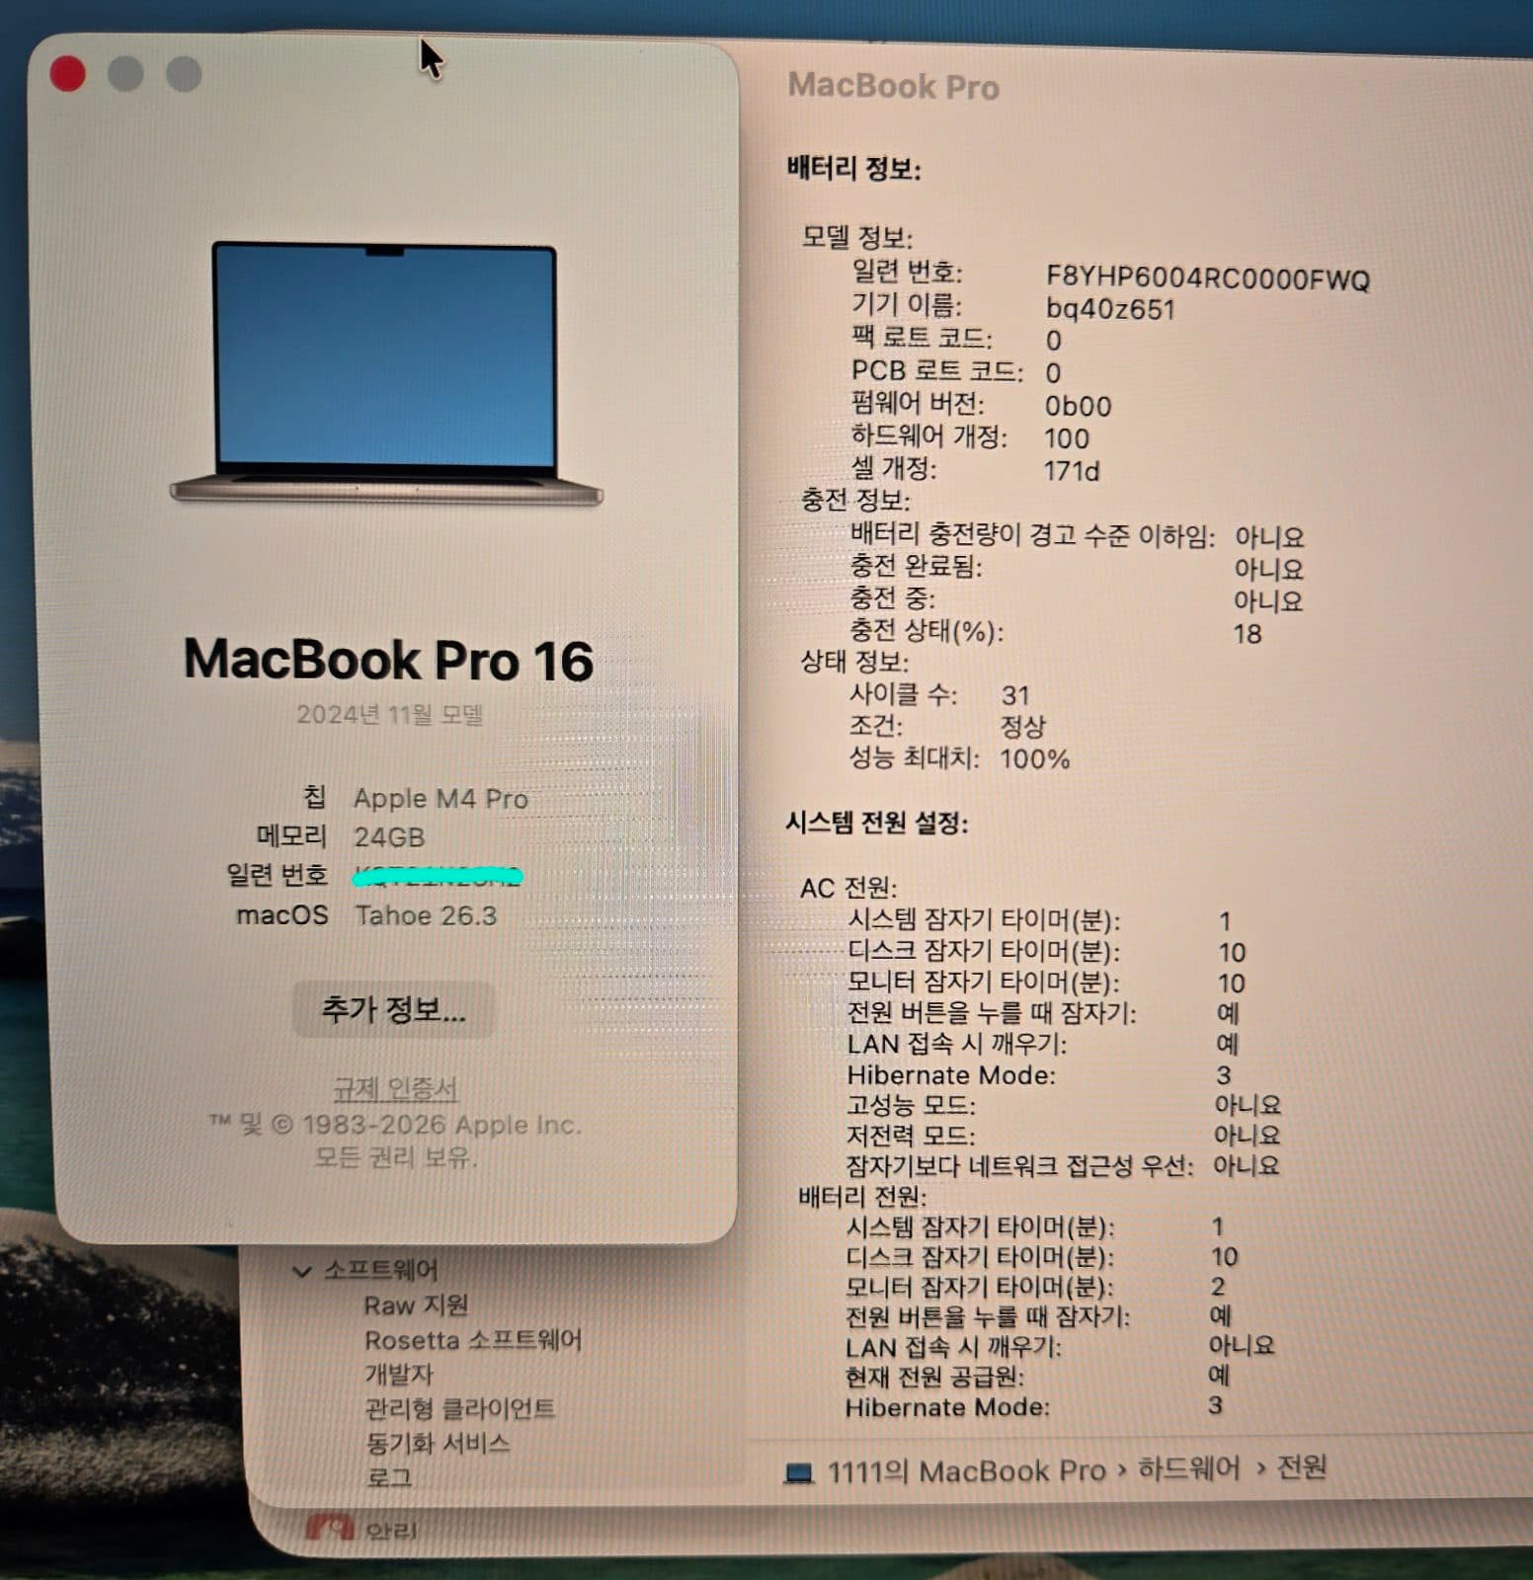This screenshot has height=1580, width=1533.
Task: Click firmware version 0b00 value
Action: point(1078,406)
